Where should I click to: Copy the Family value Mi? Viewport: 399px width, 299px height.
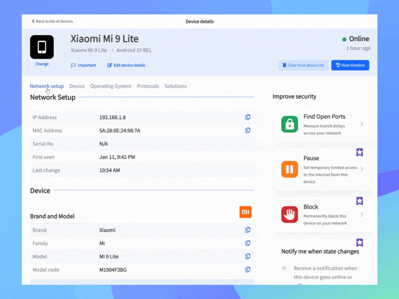[248, 243]
